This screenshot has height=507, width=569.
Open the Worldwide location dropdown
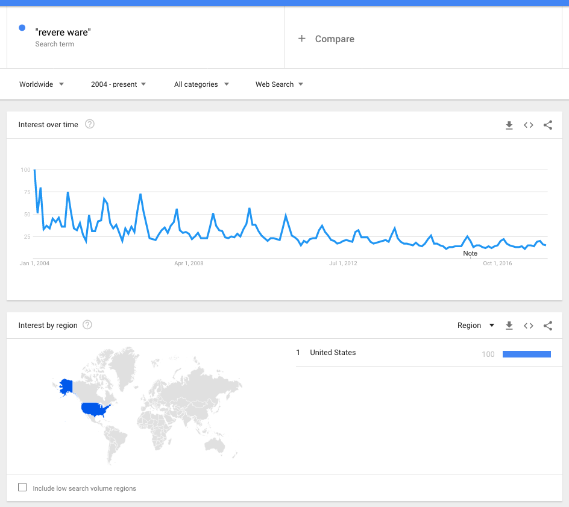42,84
